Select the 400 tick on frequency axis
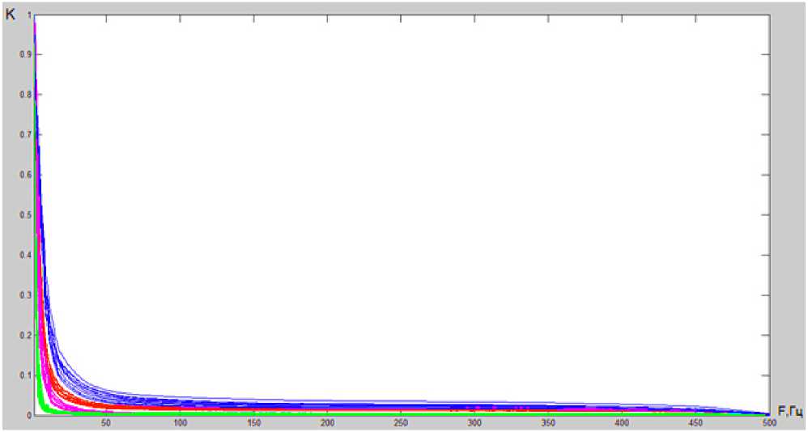 622,423
